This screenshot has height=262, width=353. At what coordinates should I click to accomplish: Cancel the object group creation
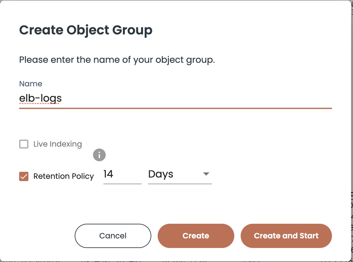tap(113, 236)
